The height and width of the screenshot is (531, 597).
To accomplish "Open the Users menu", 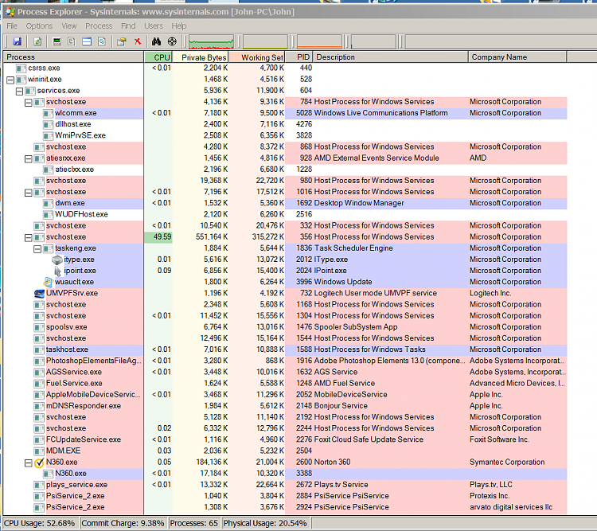I will (x=154, y=26).
